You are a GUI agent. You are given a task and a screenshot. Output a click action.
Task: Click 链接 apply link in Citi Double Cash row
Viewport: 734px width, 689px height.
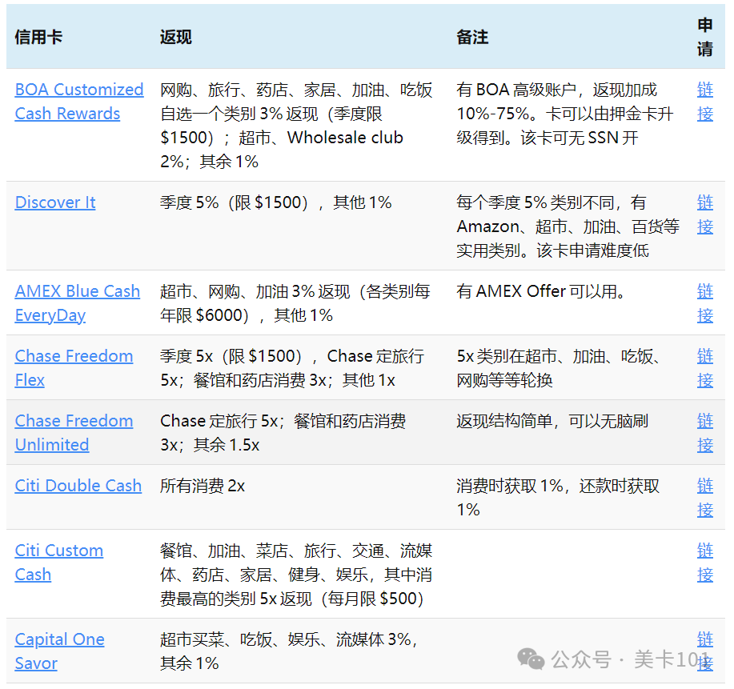(x=705, y=498)
